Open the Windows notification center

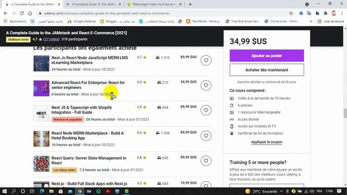coord(339,191)
